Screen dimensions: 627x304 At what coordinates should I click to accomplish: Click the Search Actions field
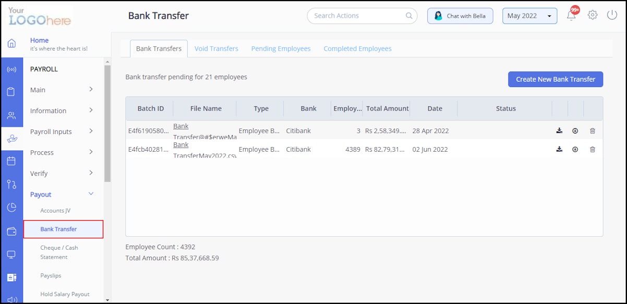click(x=360, y=16)
